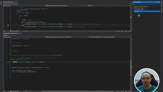Screen dimensions: 163x92
Task: Open the NLog.LayoutRenderers.EventContextLayoutRenderer type dropdown
Action: click(x=66, y=37)
